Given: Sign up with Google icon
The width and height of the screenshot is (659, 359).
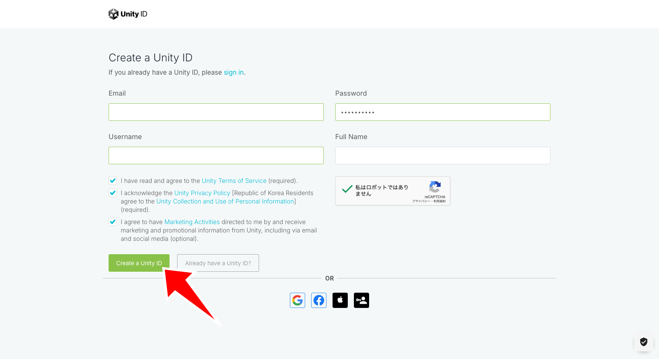Looking at the screenshot, I should [298, 300].
